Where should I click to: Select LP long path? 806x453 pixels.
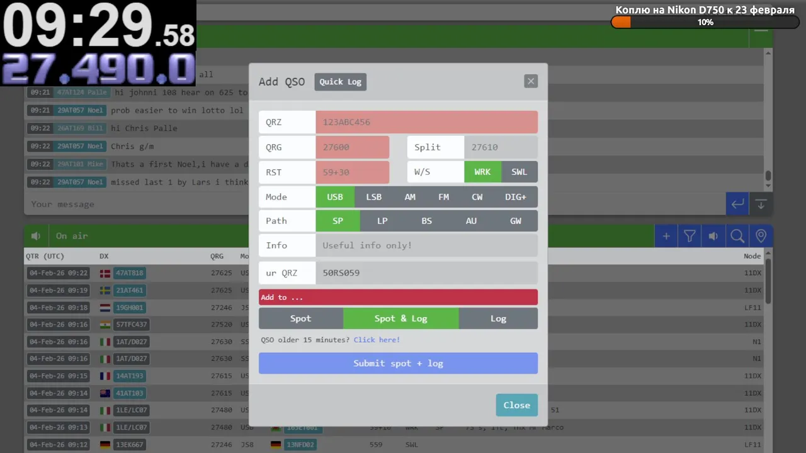click(382, 221)
